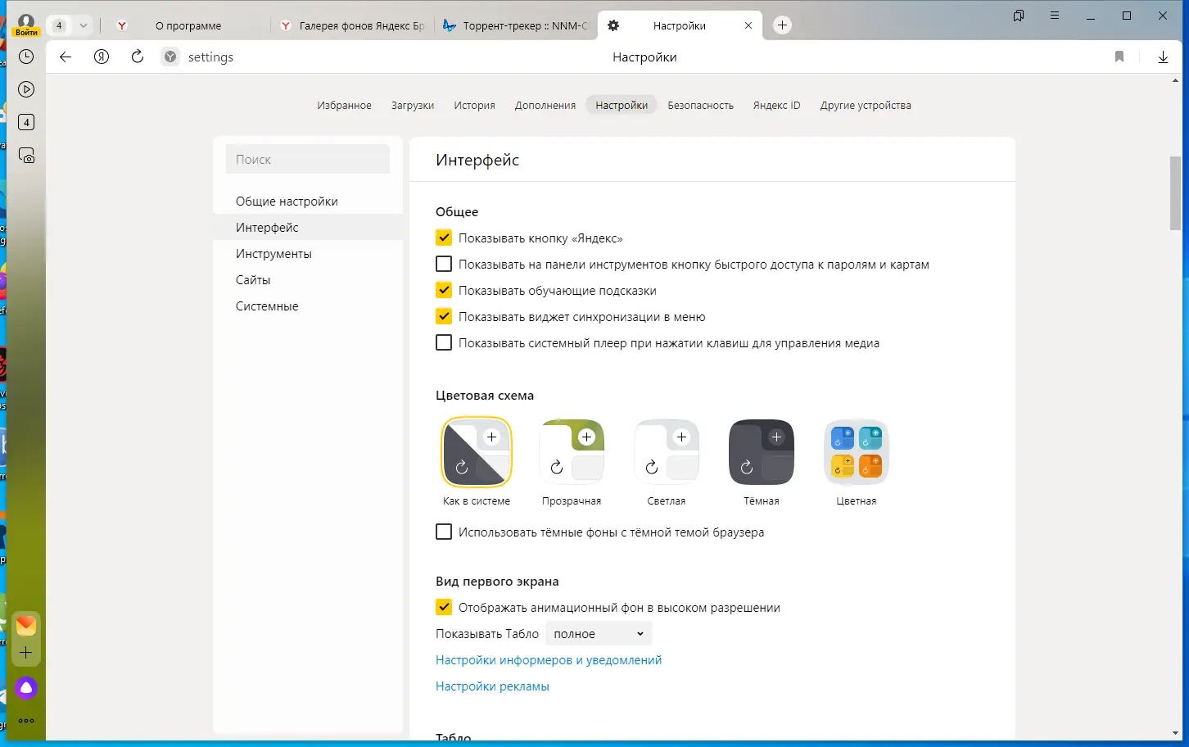Screen dimensions: 1189x747
Task: Click the scrollbar up arrow
Action: coord(1176,80)
